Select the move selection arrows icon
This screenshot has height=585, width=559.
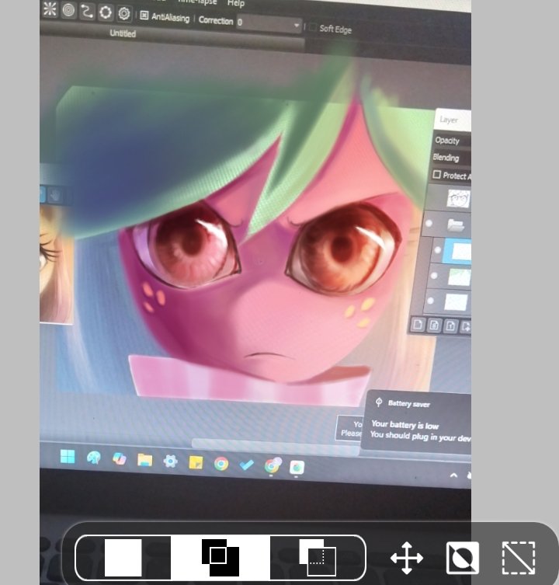pos(407,558)
